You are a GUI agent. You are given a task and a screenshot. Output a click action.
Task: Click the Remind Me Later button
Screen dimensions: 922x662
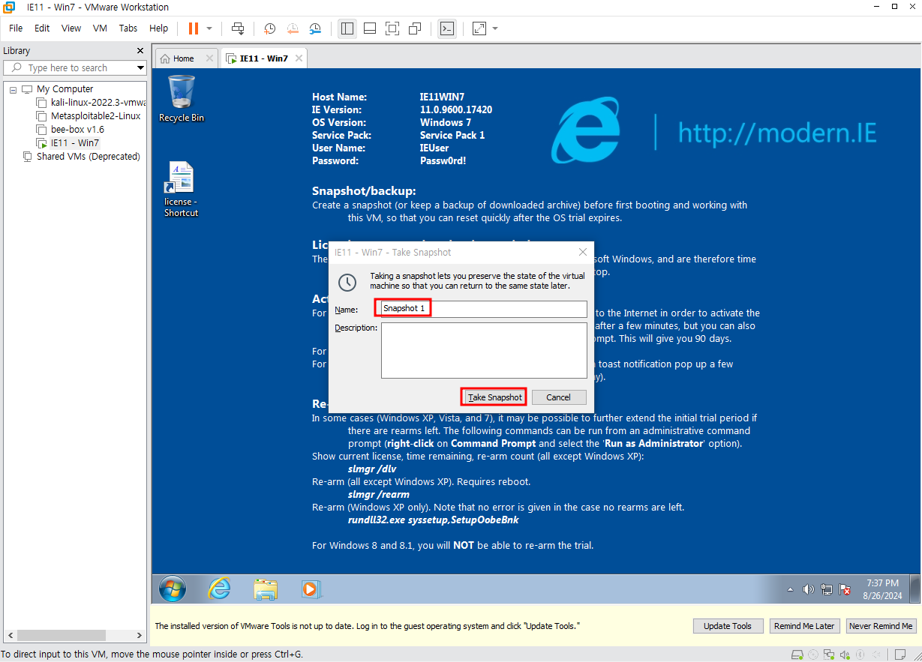click(804, 626)
